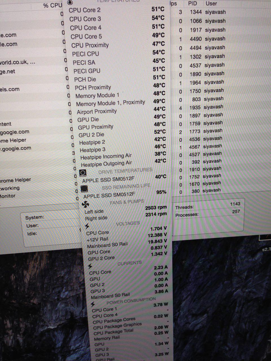Select Memory Module 1, Proximity entry
This screenshot has width=271, height=361.
pos(121,103)
